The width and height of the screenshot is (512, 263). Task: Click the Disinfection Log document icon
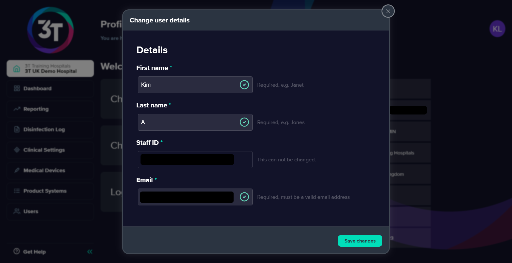click(x=17, y=129)
